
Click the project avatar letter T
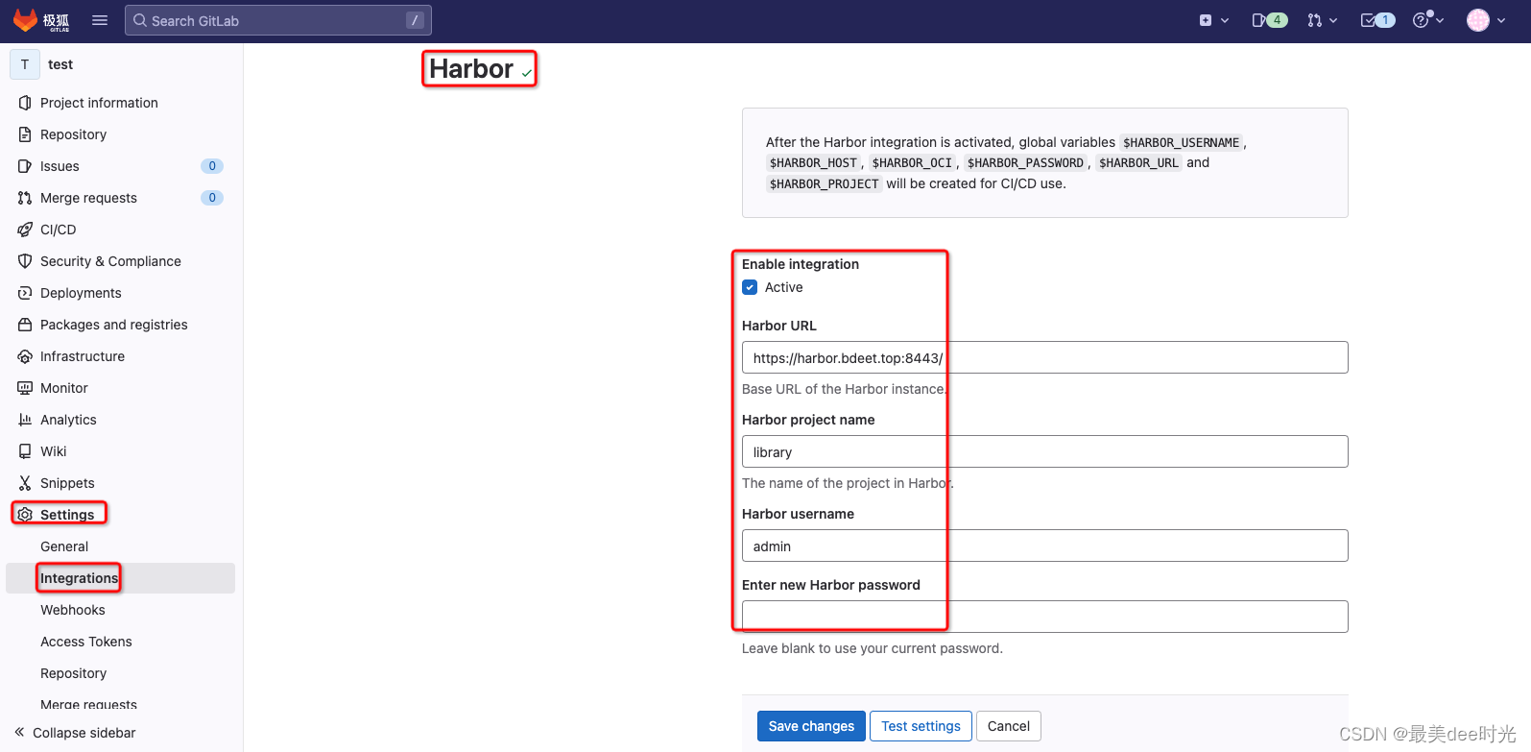click(25, 64)
